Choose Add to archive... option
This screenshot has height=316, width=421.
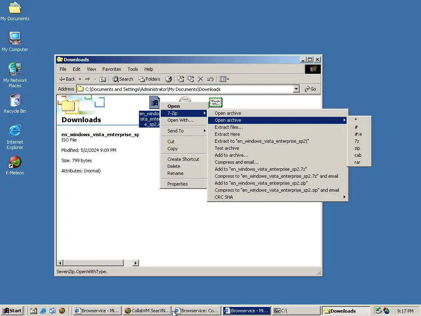pyautogui.click(x=278, y=155)
